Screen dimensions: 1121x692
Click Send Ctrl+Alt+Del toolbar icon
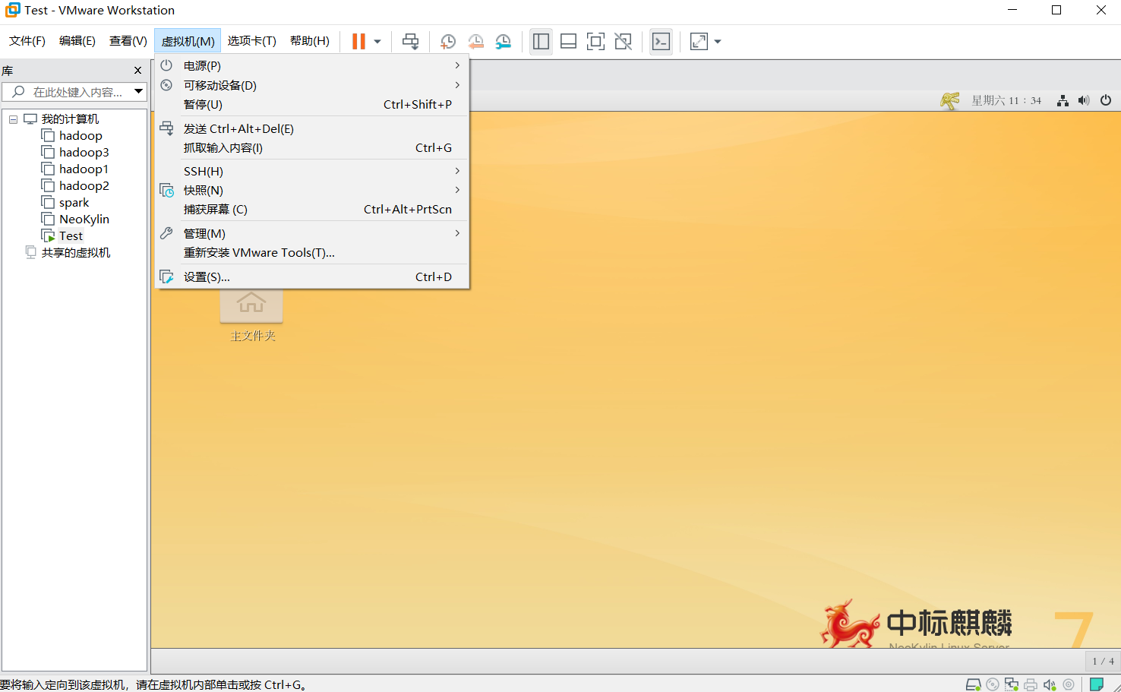410,42
